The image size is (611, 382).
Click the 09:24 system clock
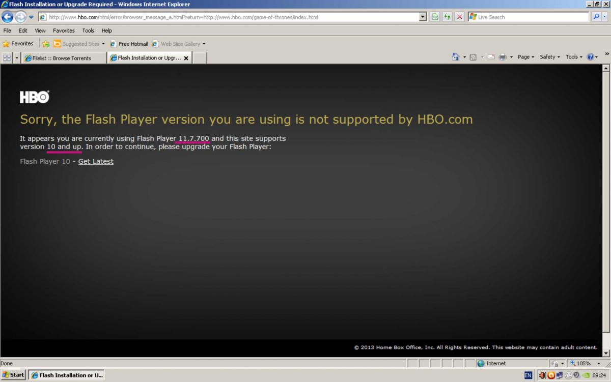599,375
